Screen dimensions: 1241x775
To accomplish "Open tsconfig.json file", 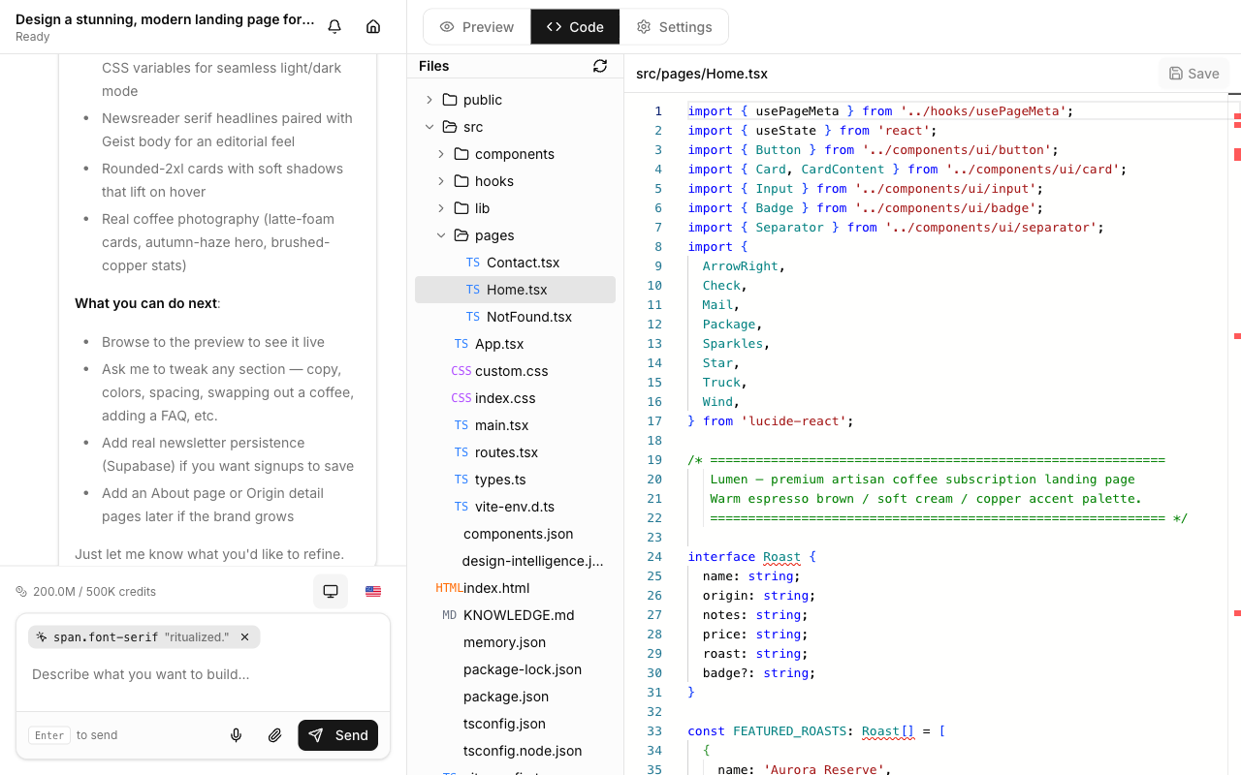I will pos(515,724).
